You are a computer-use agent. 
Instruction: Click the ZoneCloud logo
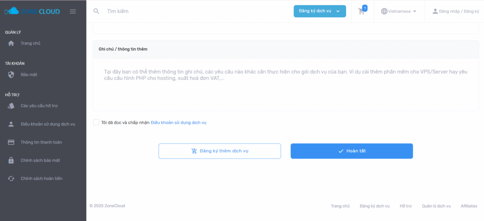point(32,11)
